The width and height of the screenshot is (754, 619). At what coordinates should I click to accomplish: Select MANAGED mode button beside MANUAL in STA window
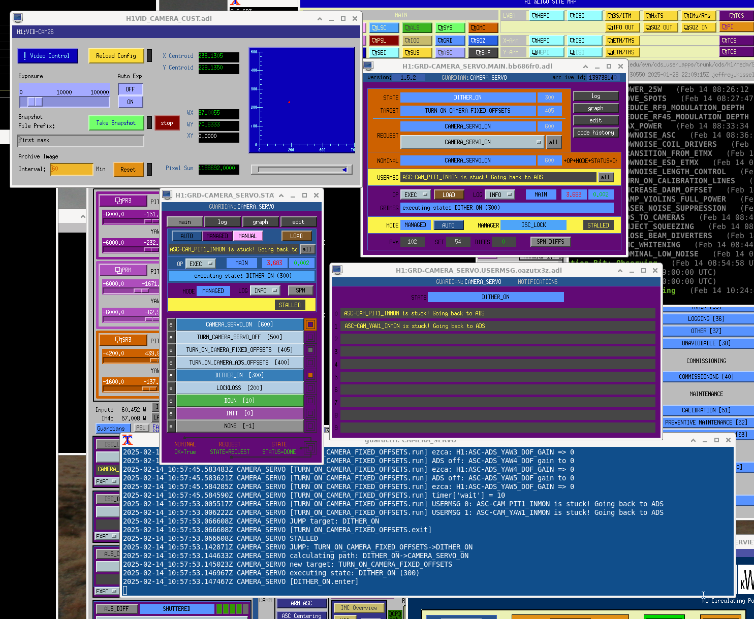(x=217, y=236)
